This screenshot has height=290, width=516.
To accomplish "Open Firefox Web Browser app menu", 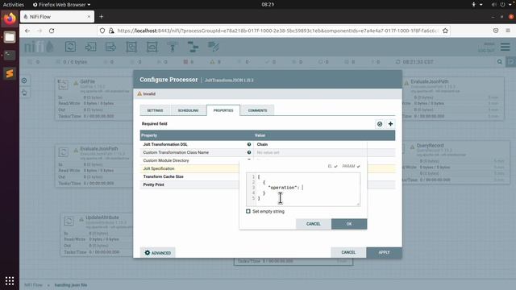I will pos(61,5).
